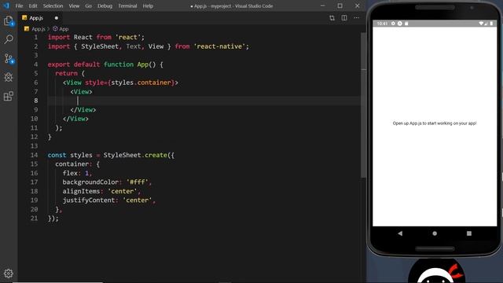Click 'backgroundColor' on line 17

tap(90, 182)
